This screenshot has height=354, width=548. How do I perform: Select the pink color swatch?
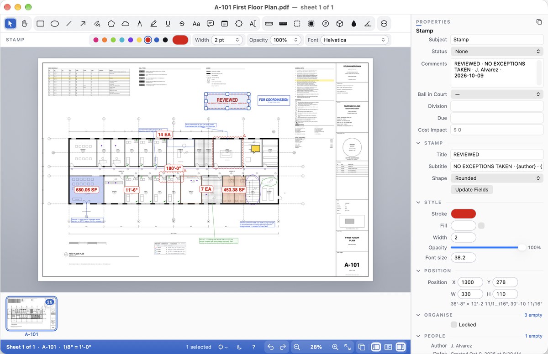point(96,40)
